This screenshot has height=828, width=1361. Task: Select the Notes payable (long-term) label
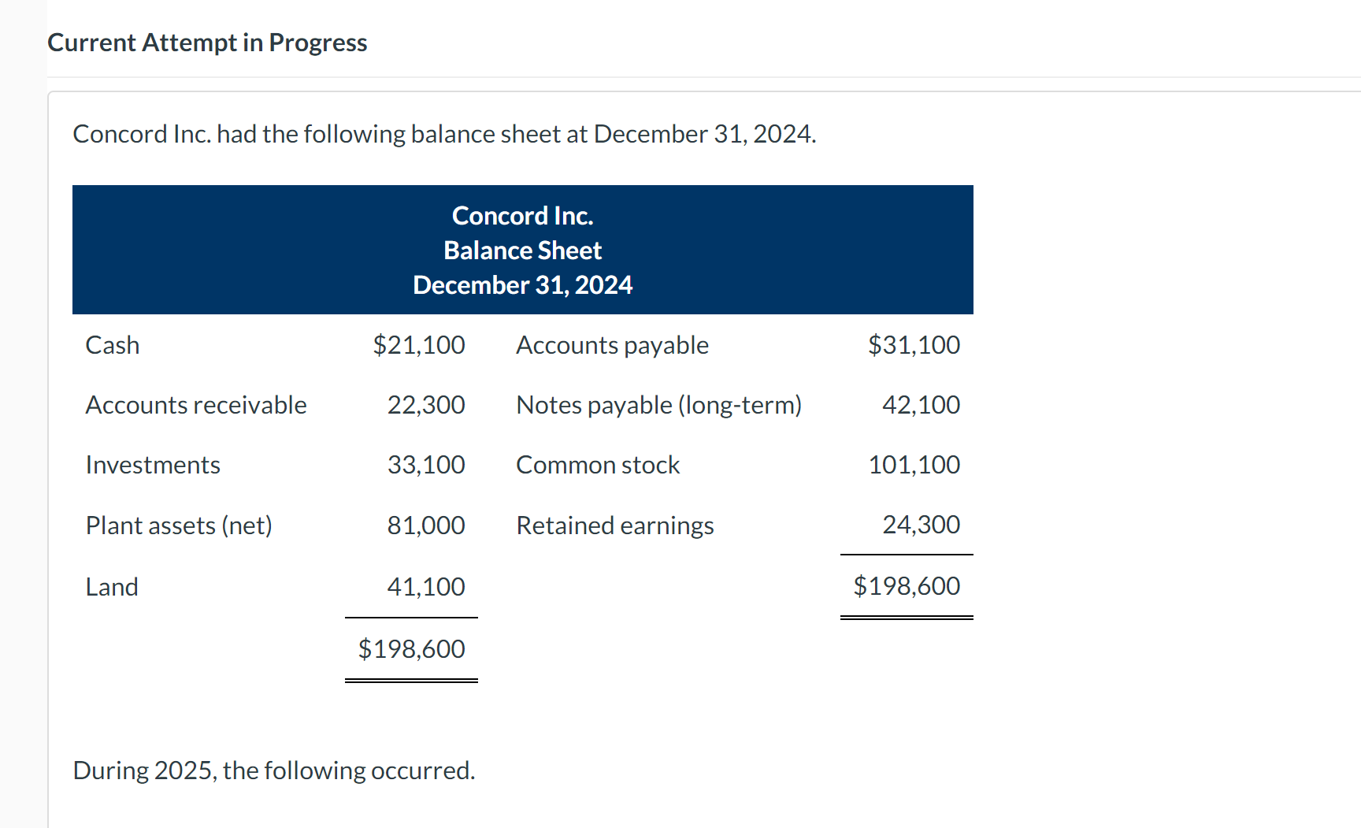point(658,405)
